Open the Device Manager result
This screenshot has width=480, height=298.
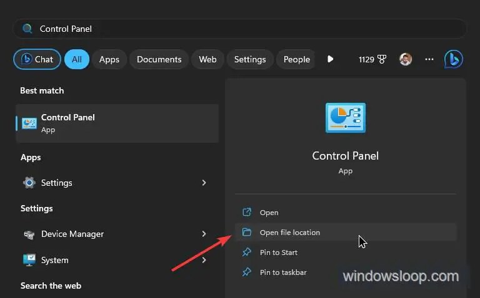point(117,234)
